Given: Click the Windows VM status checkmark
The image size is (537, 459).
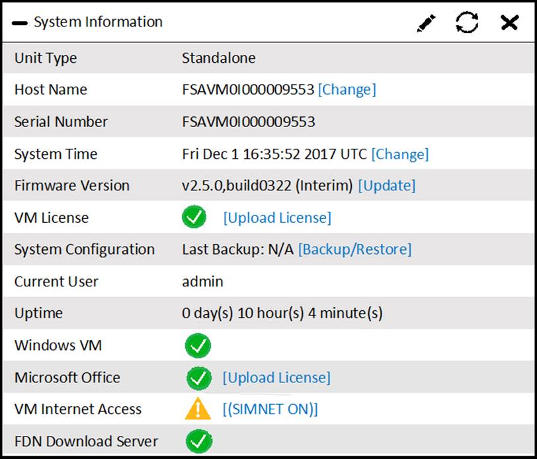Looking at the screenshot, I should (x=198, y=345).
